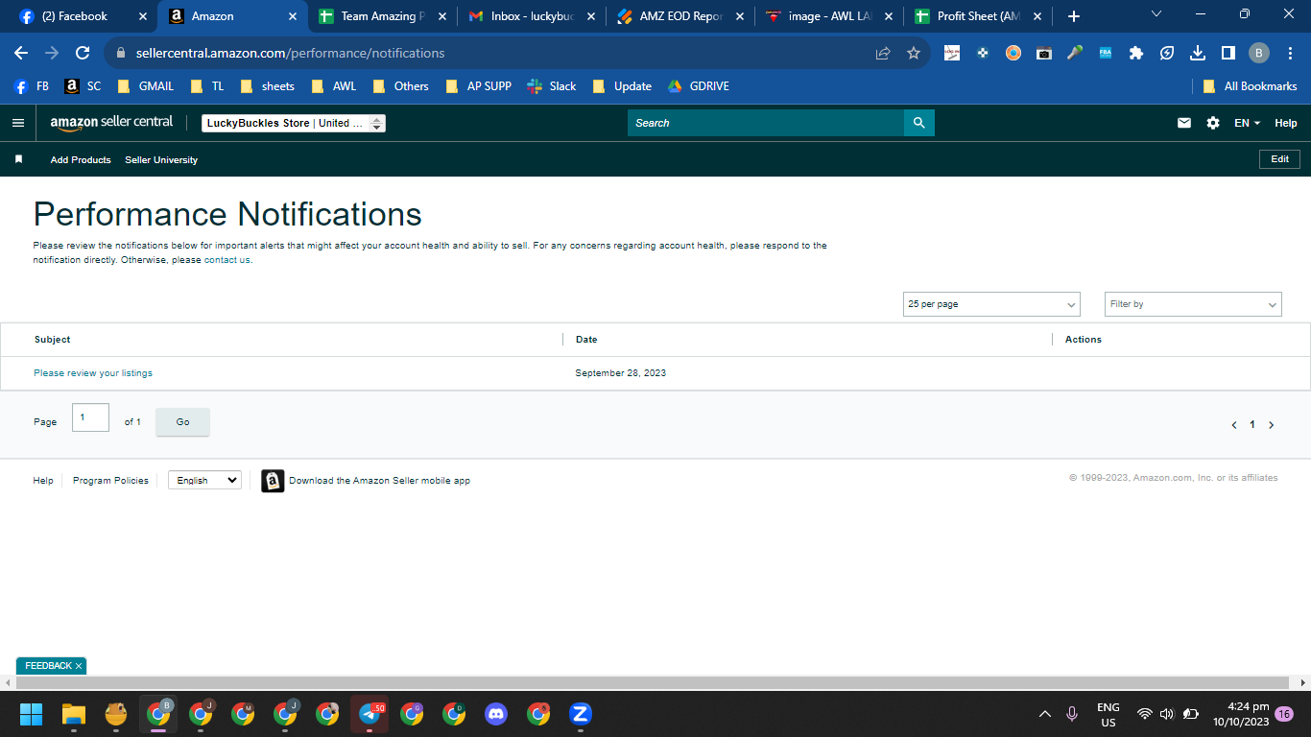Switch to the AMZ EOD Report tab

[681, 16]
